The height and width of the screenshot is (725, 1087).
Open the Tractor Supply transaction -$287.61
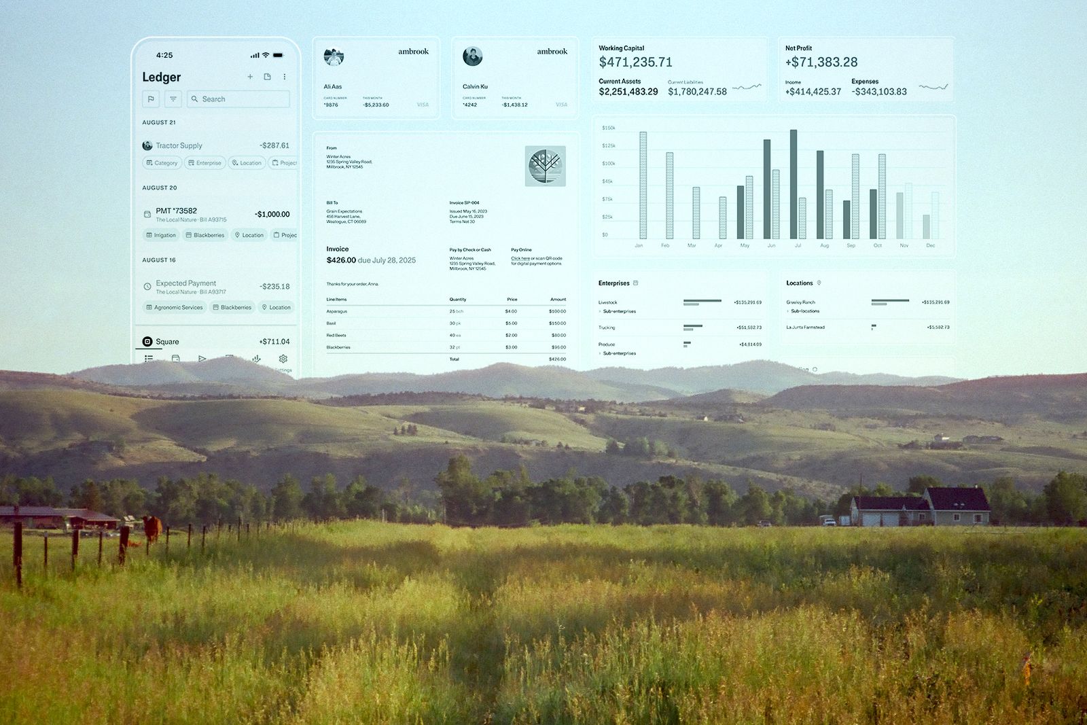(216, 145)
